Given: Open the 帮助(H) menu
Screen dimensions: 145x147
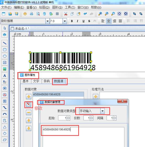Looking at the screenshot, I should pyautogui.click(x=96, y=7).
